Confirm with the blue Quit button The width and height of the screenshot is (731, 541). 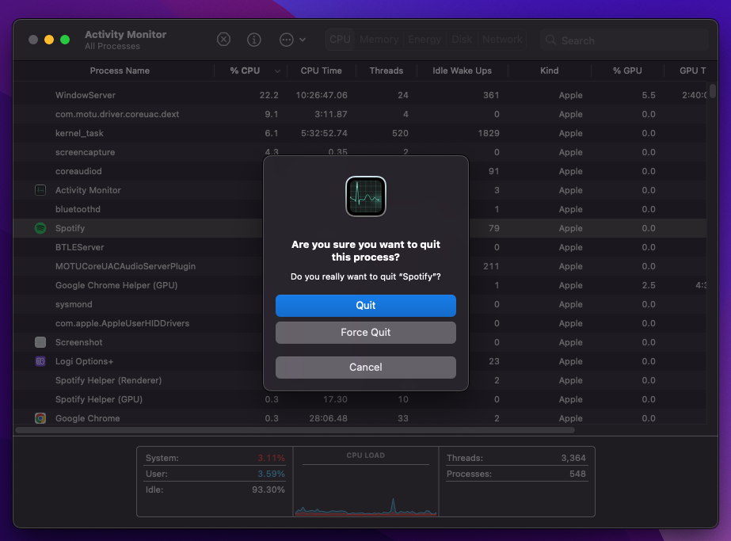[366, 306]
